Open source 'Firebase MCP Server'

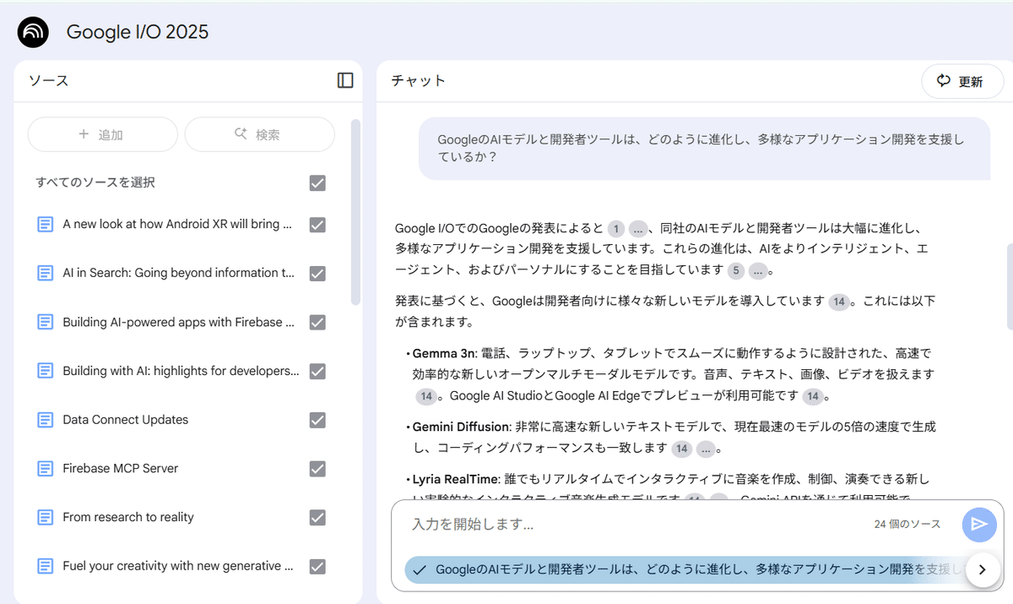click(x=121, y=468)
